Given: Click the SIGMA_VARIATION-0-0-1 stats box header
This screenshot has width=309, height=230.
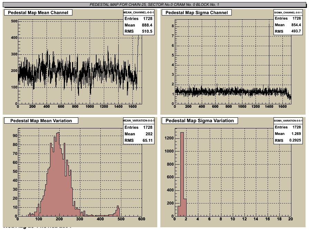Looking at the screenshot, I should coord(288,121).
